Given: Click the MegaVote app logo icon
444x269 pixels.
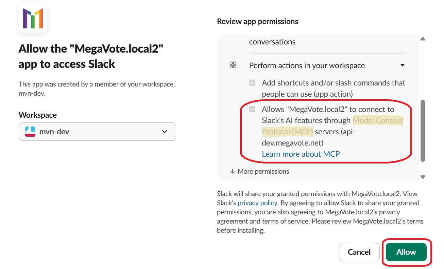Looking at the screenshot, I should pos(33,18).
